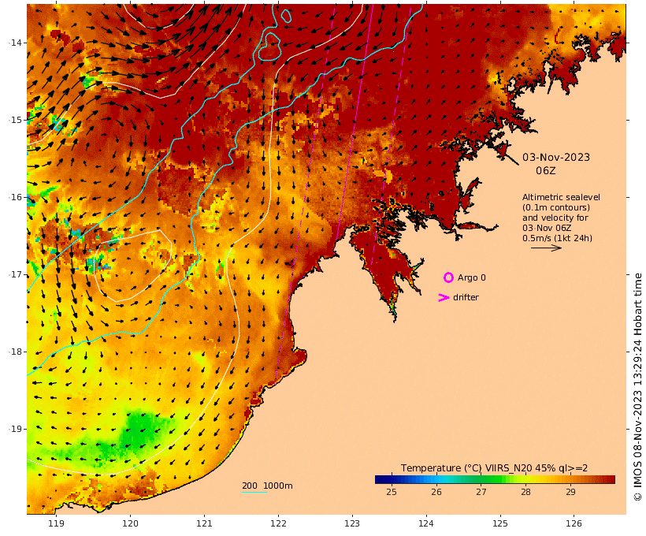Click the date text 03-Nov-2023
Image resolution: width=646 pixels, height=536 pixels.
click(x=555, y=158)
